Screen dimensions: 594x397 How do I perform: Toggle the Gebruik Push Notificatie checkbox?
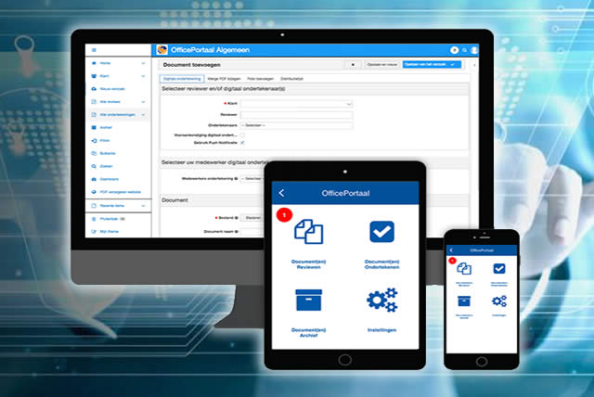pyautogui.click(x=242, y=143)
